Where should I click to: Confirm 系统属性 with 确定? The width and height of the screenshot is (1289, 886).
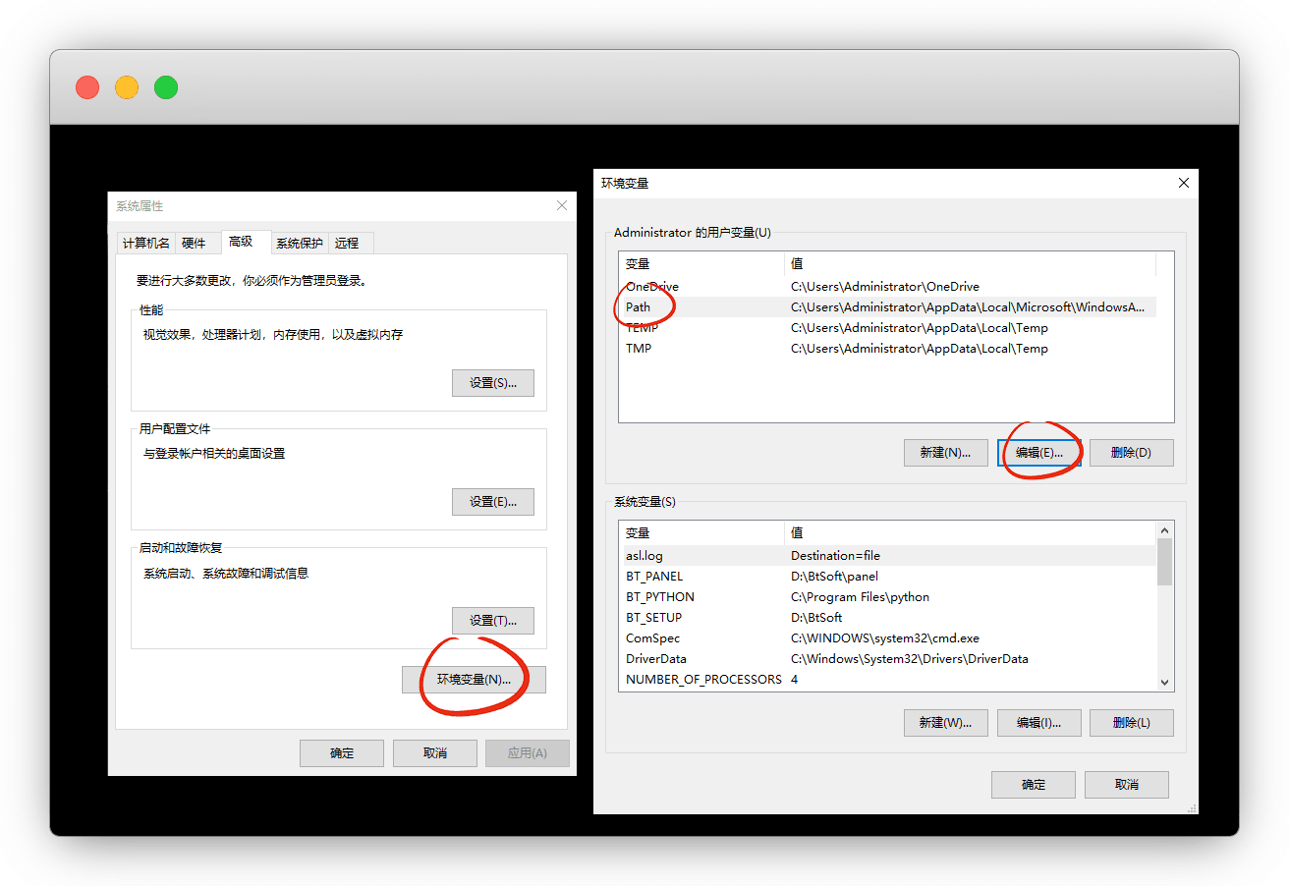coord(342,753)
